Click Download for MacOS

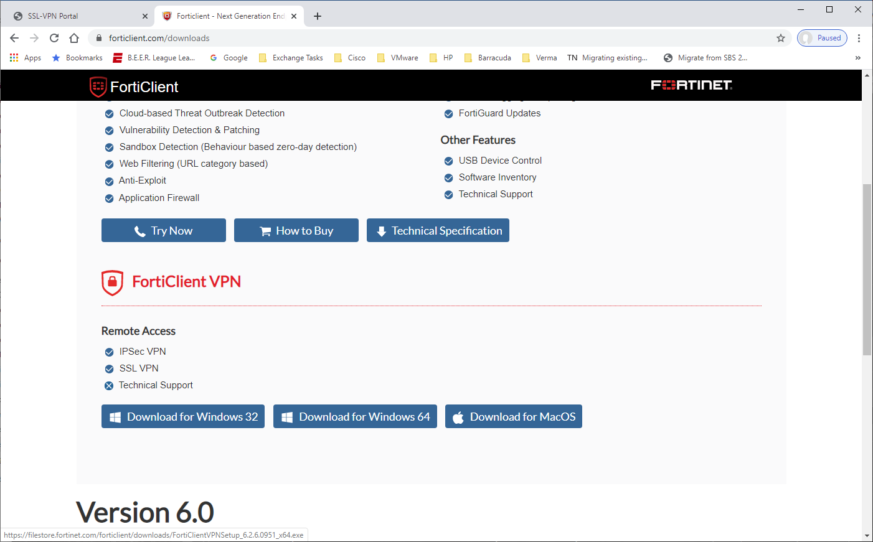pos(514,416)
